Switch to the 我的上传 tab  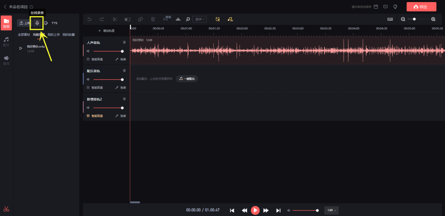coord(54,35)
